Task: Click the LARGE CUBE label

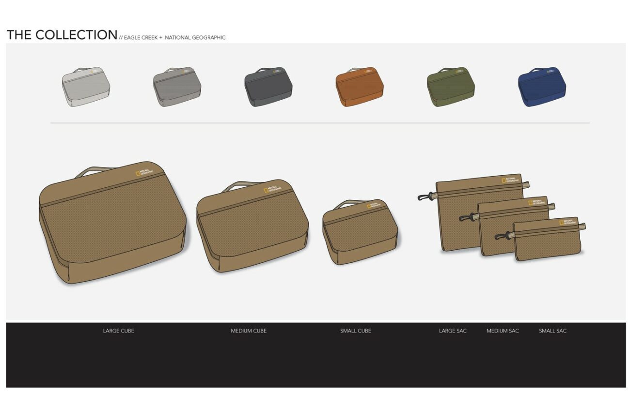Action: coord(118,331)
